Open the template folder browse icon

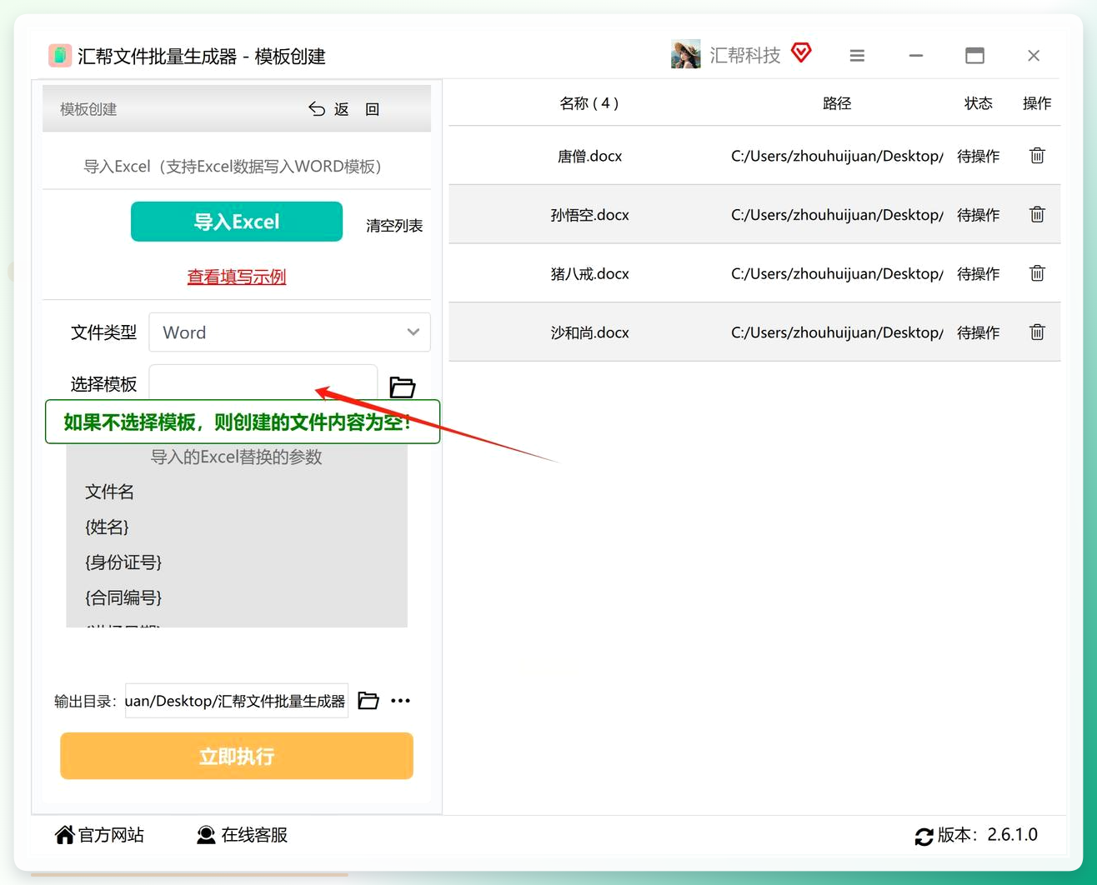[403, 387]
